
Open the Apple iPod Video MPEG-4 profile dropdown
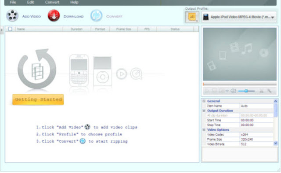[x=239, y=17]
